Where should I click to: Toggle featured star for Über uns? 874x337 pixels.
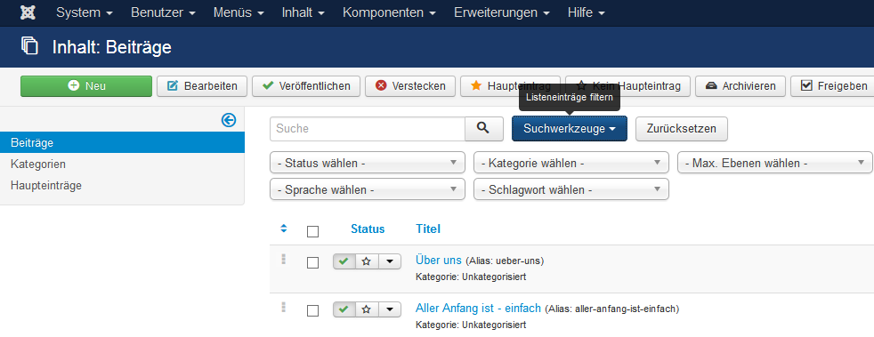tap(367, 261)
